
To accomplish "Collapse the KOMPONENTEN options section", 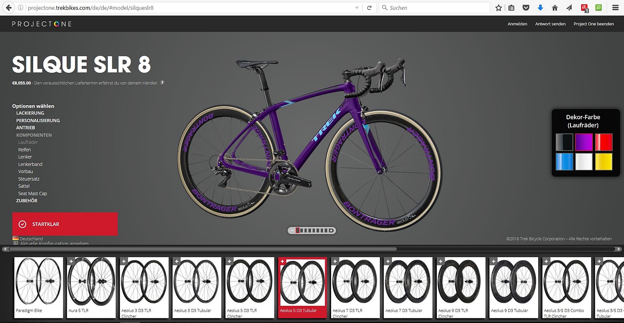I will coord(34,135).
